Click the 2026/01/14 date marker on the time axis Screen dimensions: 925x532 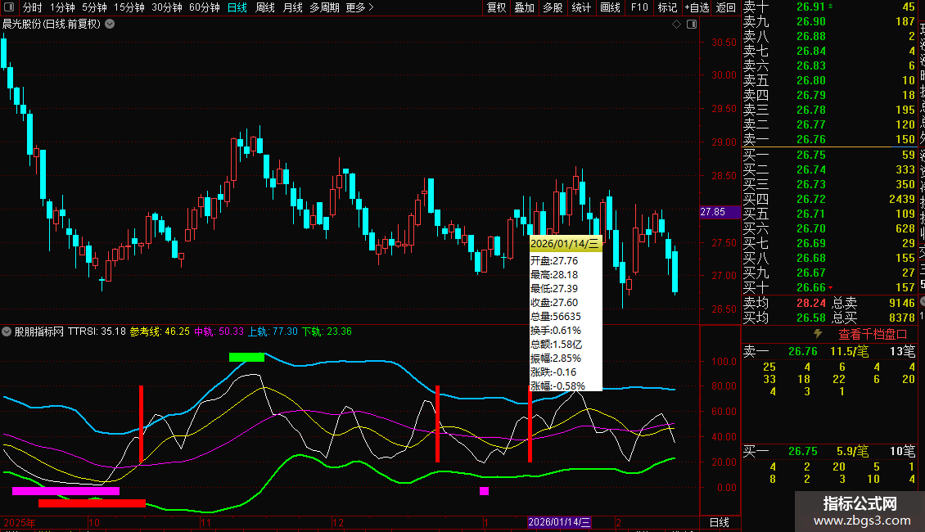coord(559,522)
